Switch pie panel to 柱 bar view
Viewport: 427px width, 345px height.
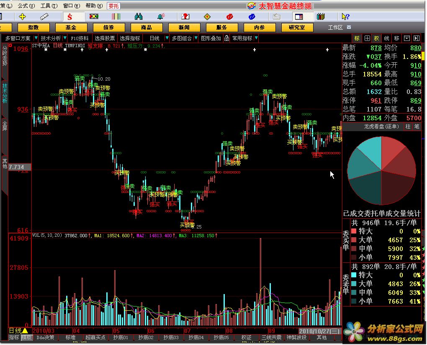click(x=408, y=126)
